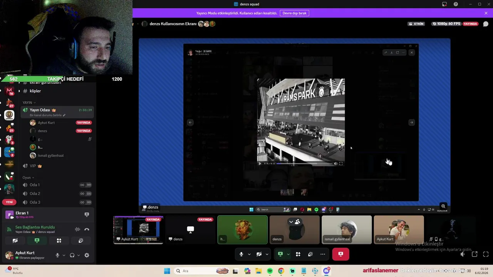Click Devre dışı bırak in streamer mode banner
Screen dimensions: 493x277
point(294,13)
